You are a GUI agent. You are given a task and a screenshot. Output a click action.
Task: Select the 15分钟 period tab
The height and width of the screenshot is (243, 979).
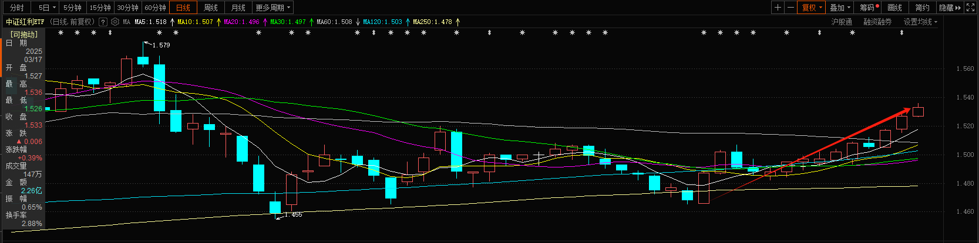100,8
